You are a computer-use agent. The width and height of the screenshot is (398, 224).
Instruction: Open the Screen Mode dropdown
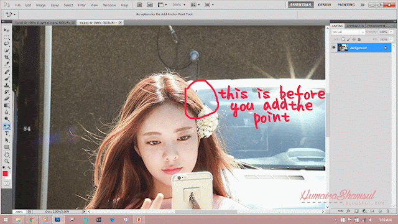click(x=209, y=4)
